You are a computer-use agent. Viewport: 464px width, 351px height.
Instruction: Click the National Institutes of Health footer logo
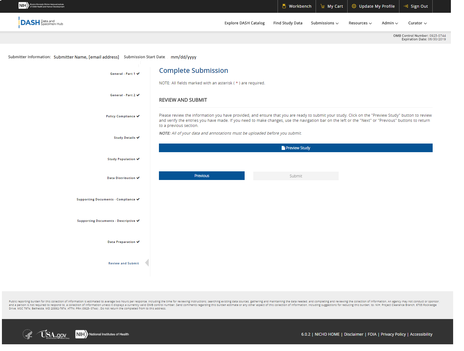point(102,334)
